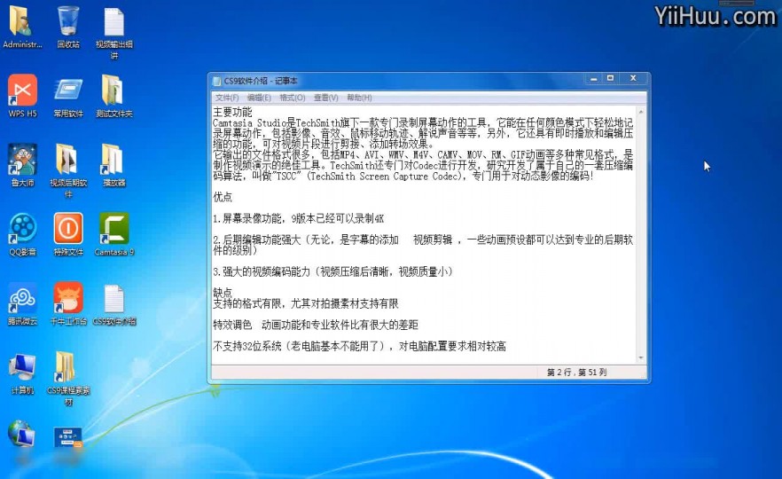Screen dimensions: 782x479
Task: Click the line 3.强大的视频编码能力
Action: [332, 272]
